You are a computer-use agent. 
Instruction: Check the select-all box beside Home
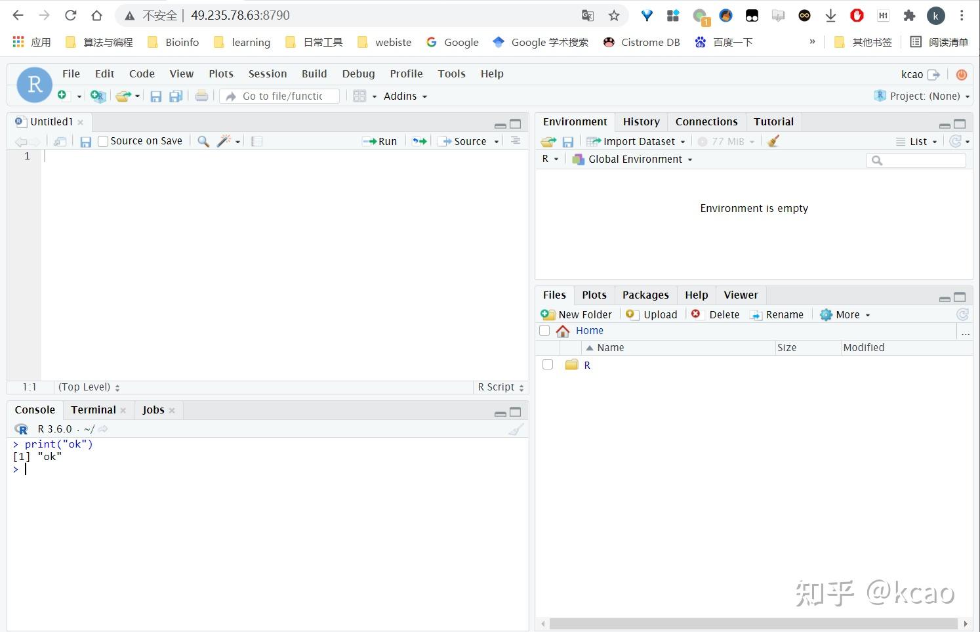(544, 331)
